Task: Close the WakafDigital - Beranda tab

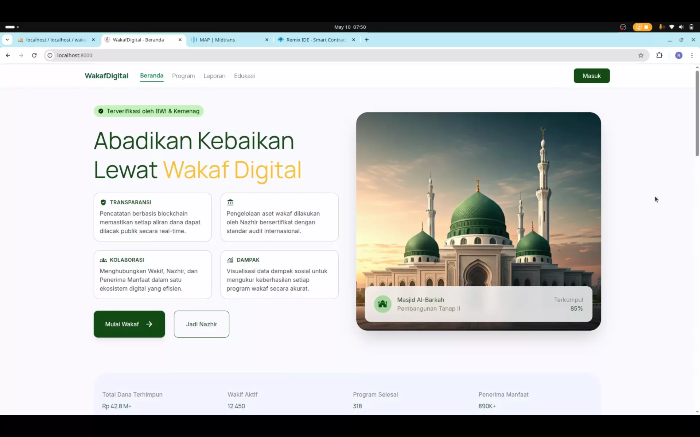Action: [x=180, y=40]
